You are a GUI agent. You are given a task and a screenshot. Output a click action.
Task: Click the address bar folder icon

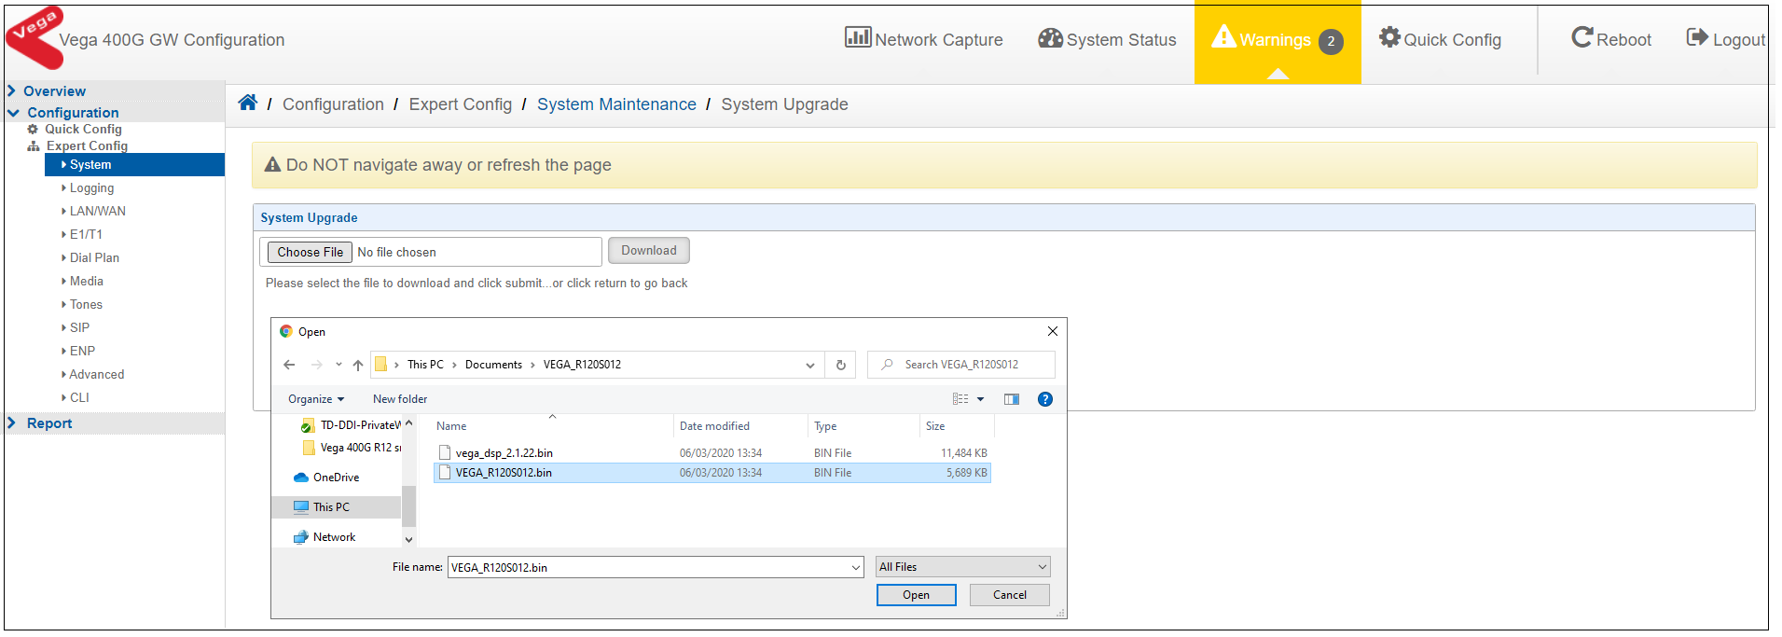coord(380,365)
